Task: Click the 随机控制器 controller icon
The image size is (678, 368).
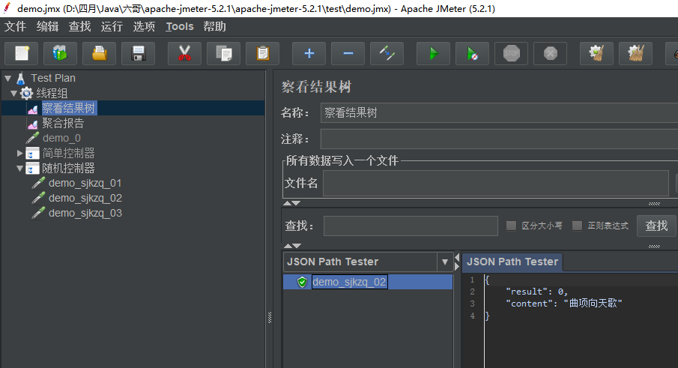Action: 32,168
